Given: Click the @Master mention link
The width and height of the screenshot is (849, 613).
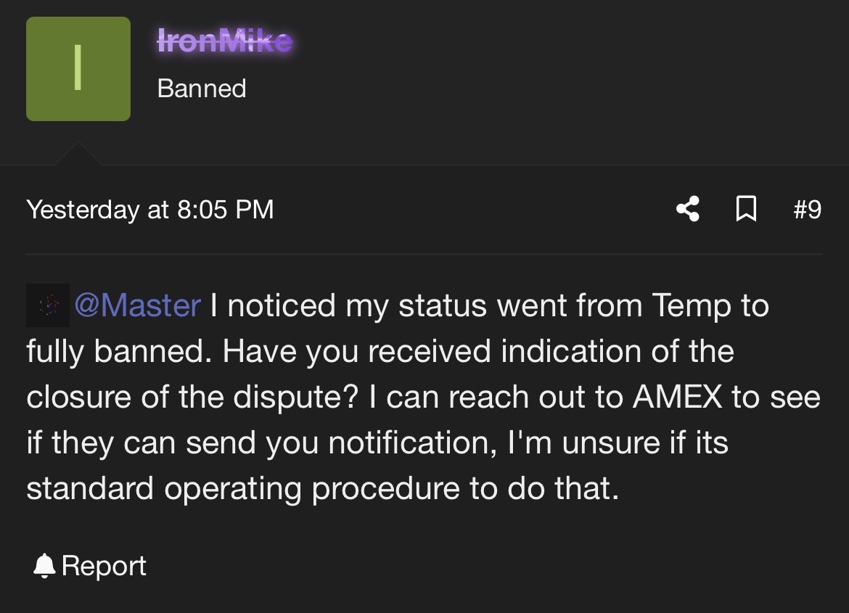Looking at the screenshot, I should click(137, 305).
